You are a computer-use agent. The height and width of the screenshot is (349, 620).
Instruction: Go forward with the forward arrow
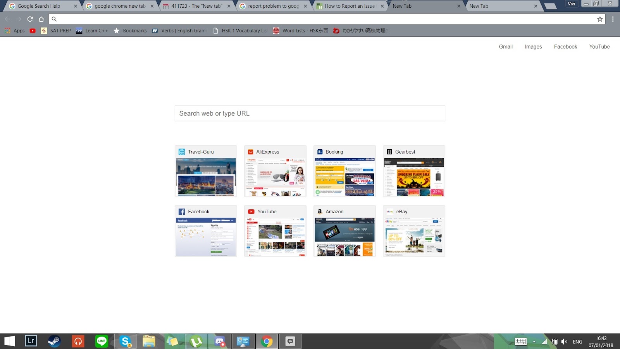coord(19,19)
